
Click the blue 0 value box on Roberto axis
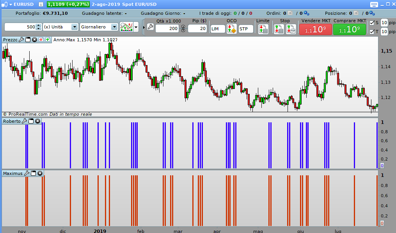(x=382, y=166)
